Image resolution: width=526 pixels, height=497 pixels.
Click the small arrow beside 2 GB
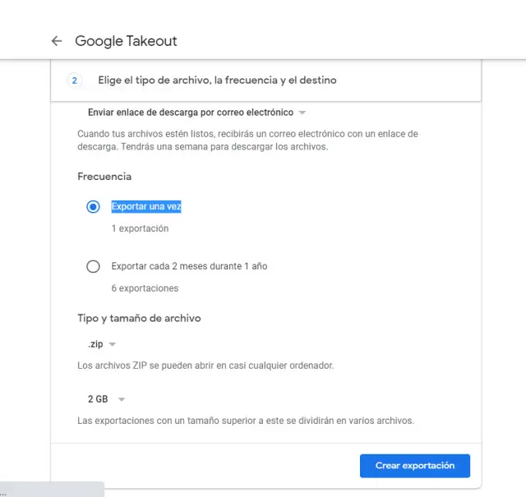(x=122, y=399)
